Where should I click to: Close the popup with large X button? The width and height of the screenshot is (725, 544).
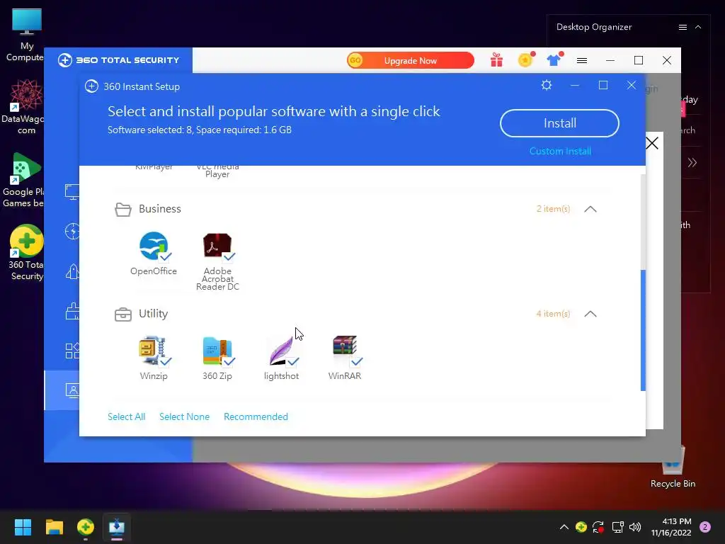coord(652,143)
